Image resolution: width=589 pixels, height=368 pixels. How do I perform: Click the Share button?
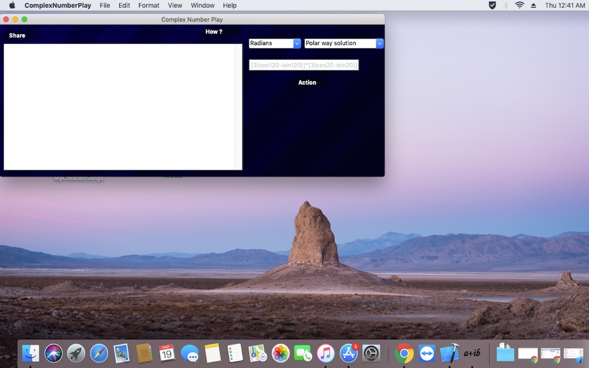(x=17, y=35)
